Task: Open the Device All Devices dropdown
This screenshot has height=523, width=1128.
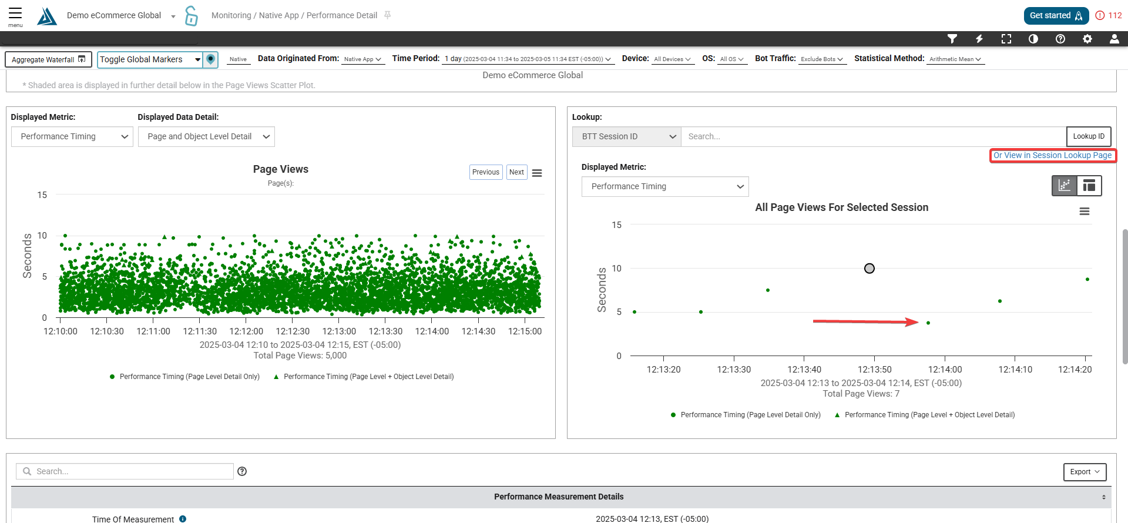Action: tap(672, 59)
